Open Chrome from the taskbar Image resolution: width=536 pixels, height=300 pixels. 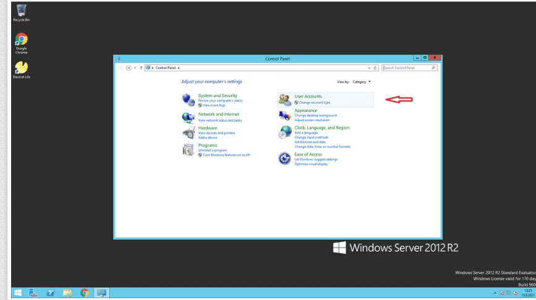85,293
